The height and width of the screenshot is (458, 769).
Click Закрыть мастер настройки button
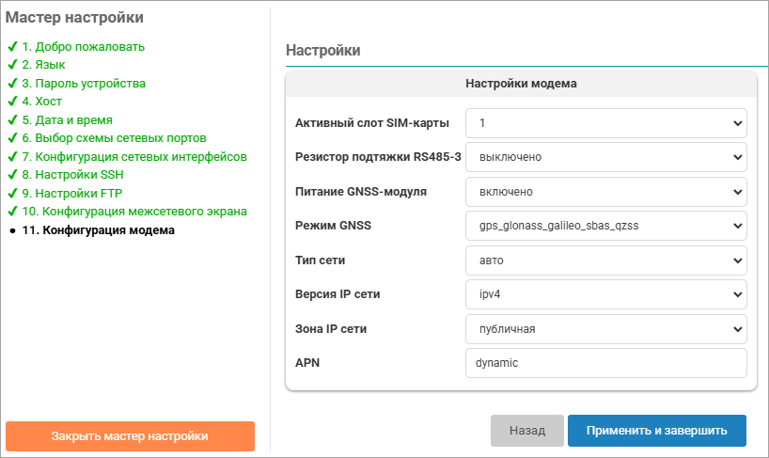[130, 436]
